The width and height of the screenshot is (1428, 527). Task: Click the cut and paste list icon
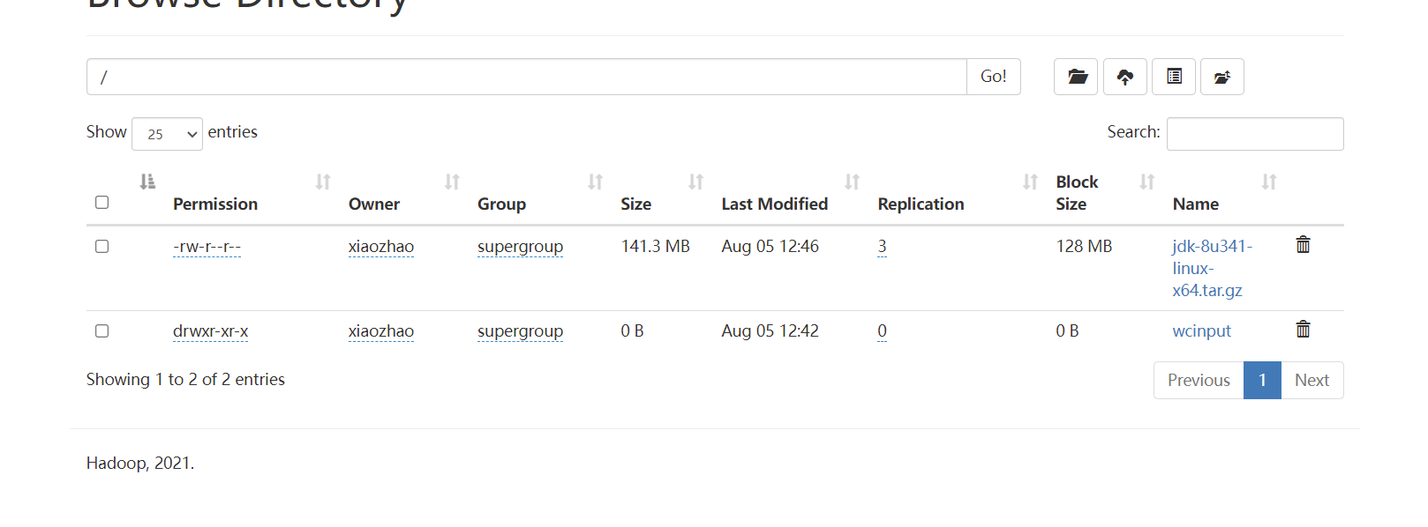tap(1174, 77)
